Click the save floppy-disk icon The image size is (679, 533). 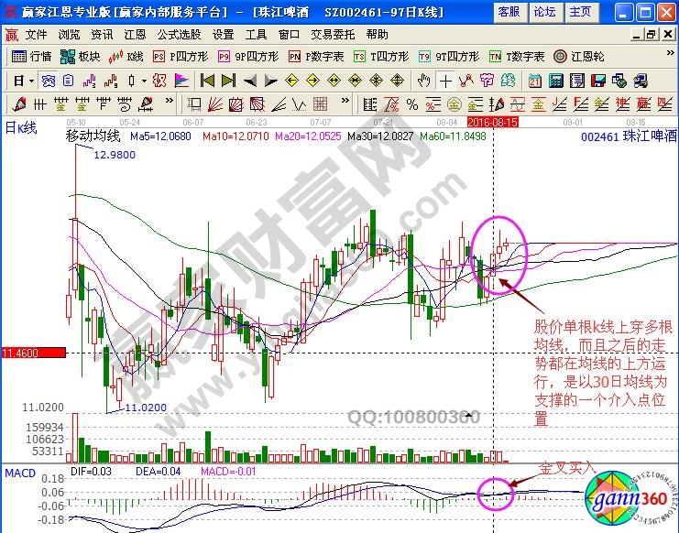pyautogui.click(x=598, y=81)
